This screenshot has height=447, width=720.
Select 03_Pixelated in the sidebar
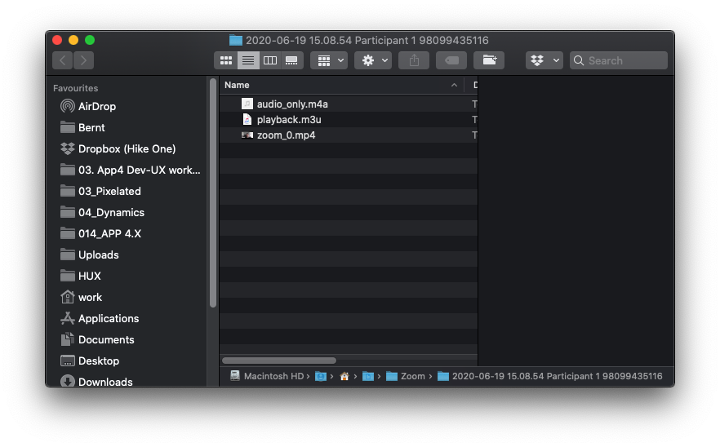coord(100,191)
